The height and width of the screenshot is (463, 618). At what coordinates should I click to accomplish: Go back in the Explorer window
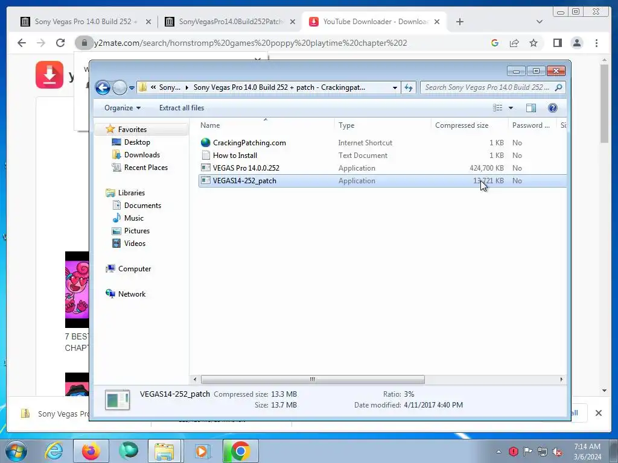103,87
